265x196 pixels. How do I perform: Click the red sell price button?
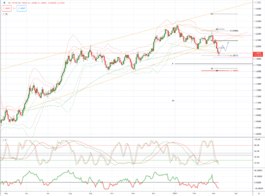point(6,8)
